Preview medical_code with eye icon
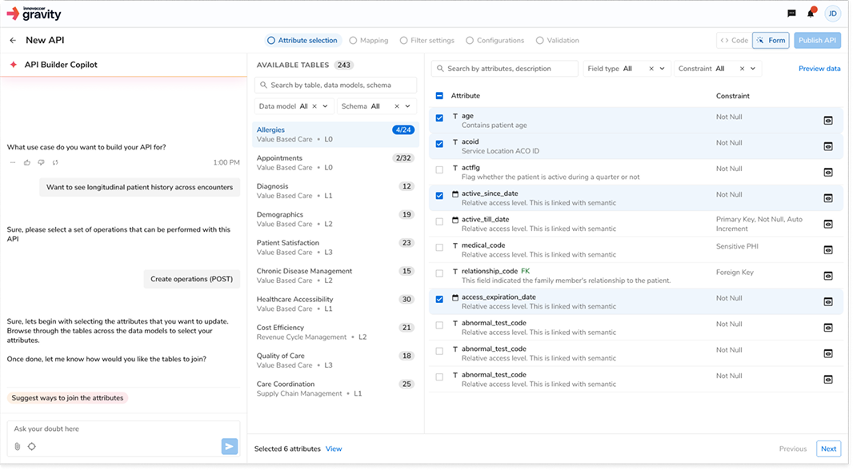 [x=828, y=250]
